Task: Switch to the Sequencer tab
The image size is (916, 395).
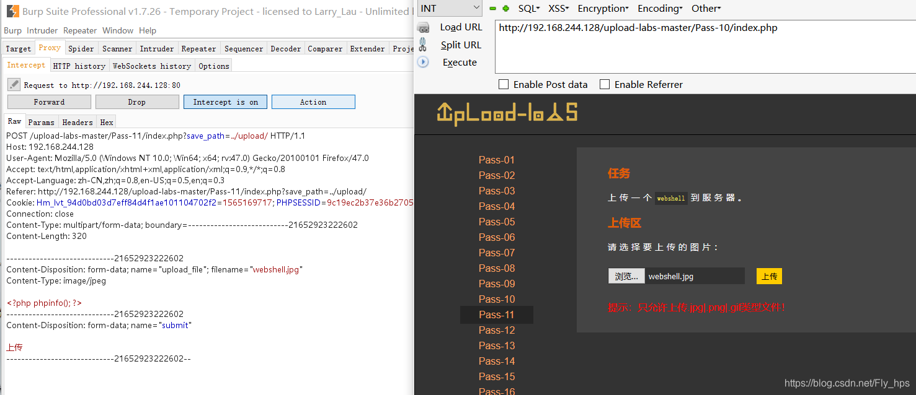Action: 244,49
